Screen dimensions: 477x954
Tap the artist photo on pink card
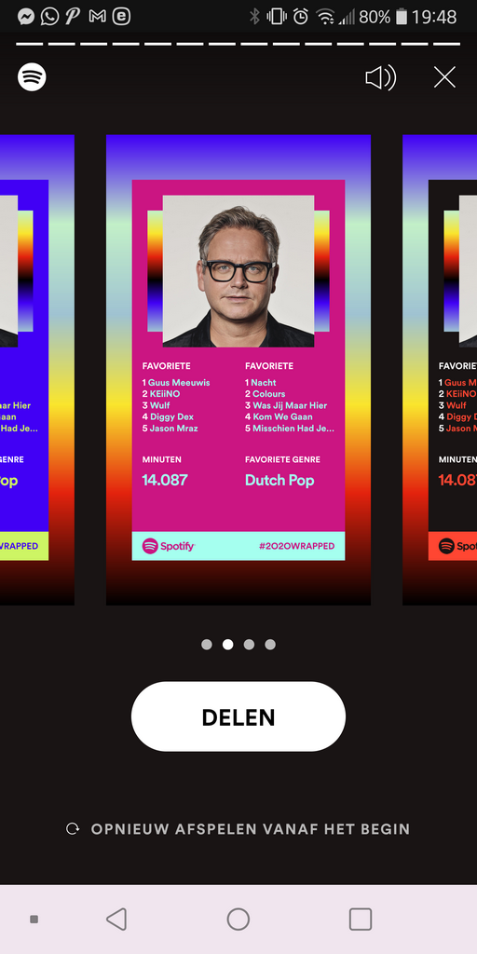(238, 271)
